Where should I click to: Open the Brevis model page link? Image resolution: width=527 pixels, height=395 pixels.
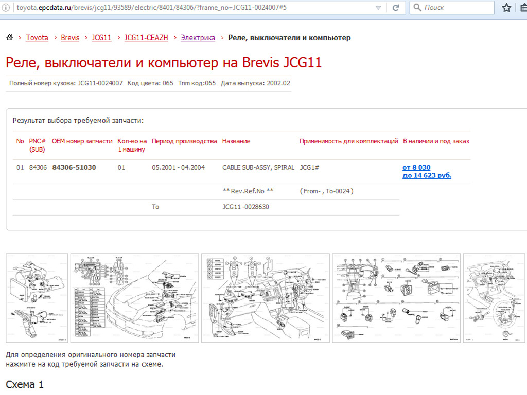70,37
